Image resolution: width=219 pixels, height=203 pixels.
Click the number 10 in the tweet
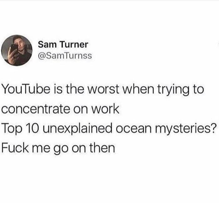pos(31,128)
